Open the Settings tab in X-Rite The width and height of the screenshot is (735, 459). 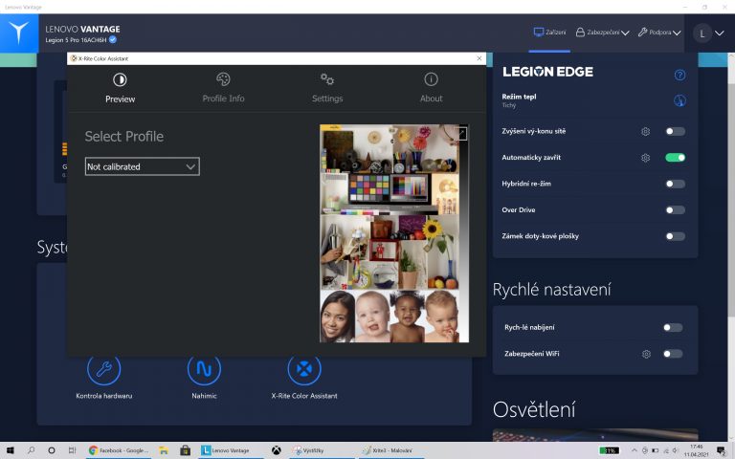[x=327, y=86]
